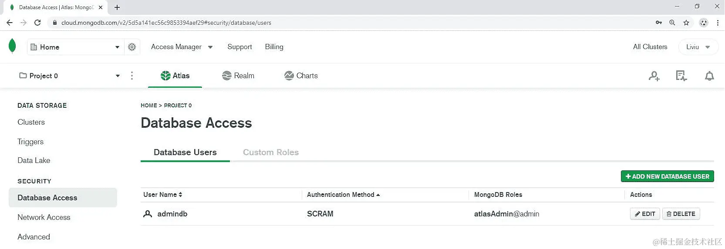Image resolution: width=725 pixels, height=249 pixels.
Task: Open organization settings gear icon
Action: (132, 47)
